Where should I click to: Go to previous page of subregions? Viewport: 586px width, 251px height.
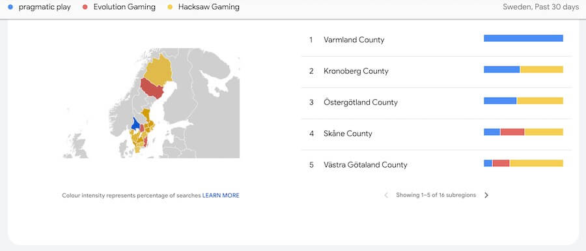[x=386, y=195]
